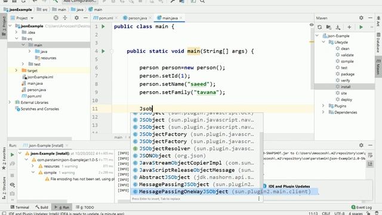Expand the test folder
Viewport: 382px width, 215px height.
pyautogui.click(x=23, y=64)
